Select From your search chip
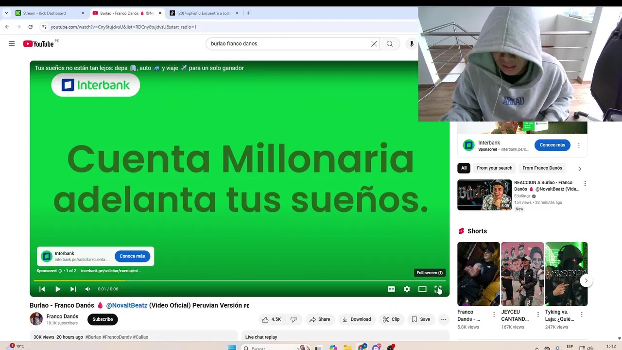The height and width of the screenshot is (350, 622). [495, 168]
